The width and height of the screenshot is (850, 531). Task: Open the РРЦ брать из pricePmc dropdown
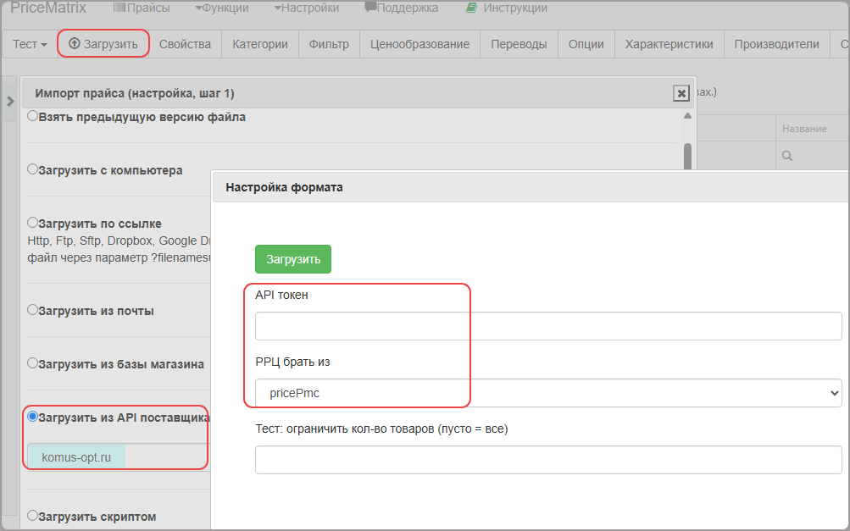(x=548, y=393)
